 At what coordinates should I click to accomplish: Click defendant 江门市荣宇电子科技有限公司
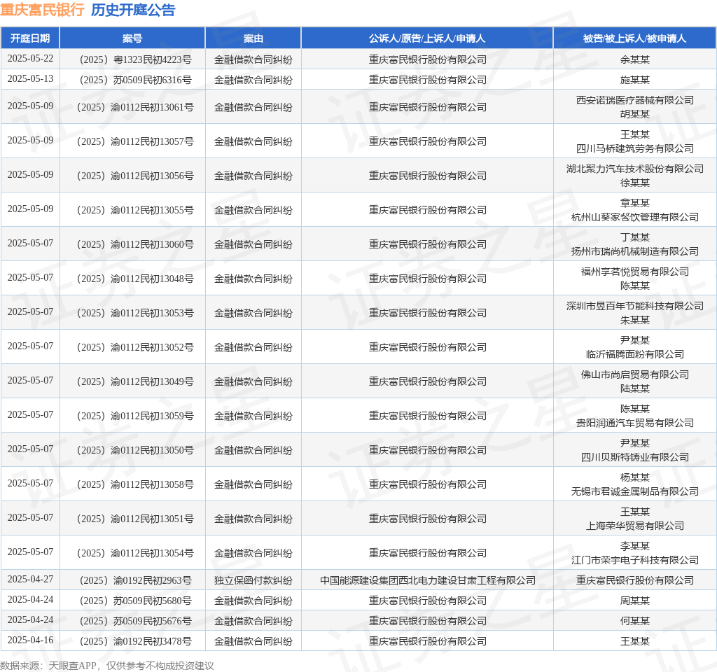[634, 560]
